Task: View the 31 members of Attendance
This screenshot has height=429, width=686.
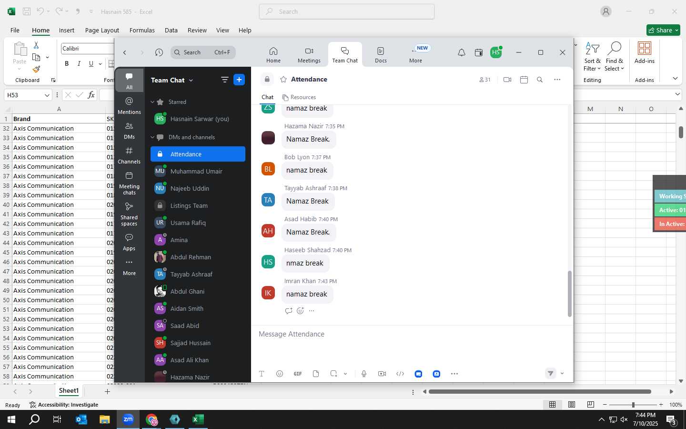Action: pos(485,80)
